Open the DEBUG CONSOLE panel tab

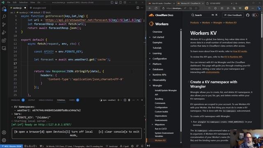[46, 100]
